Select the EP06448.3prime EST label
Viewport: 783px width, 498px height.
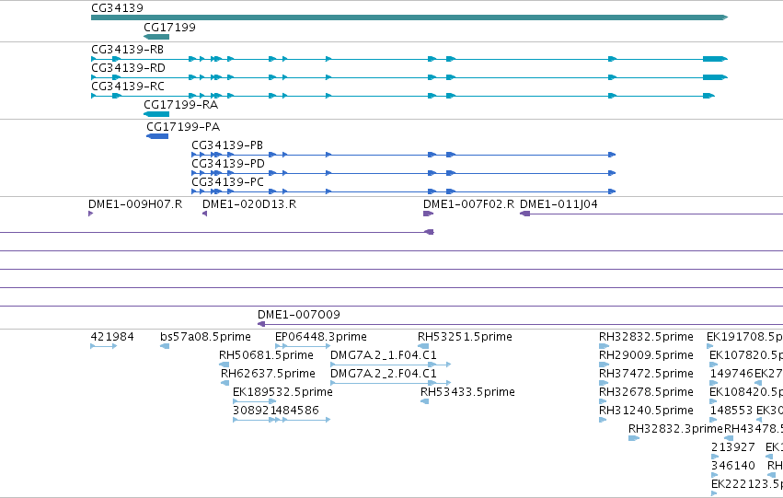321,337
